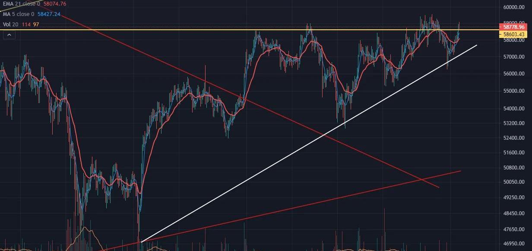Click the MA value 58427.24

click(49, 14)
